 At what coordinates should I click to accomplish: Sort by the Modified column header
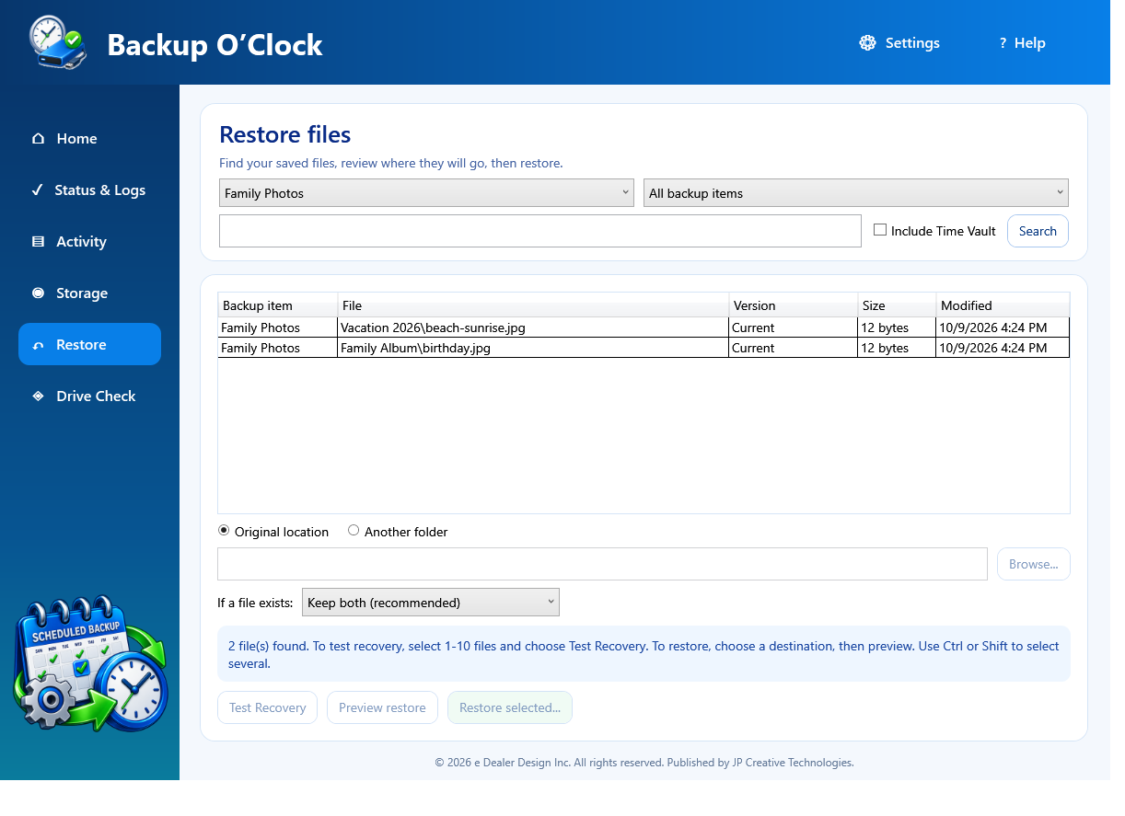click(1003, 305)
